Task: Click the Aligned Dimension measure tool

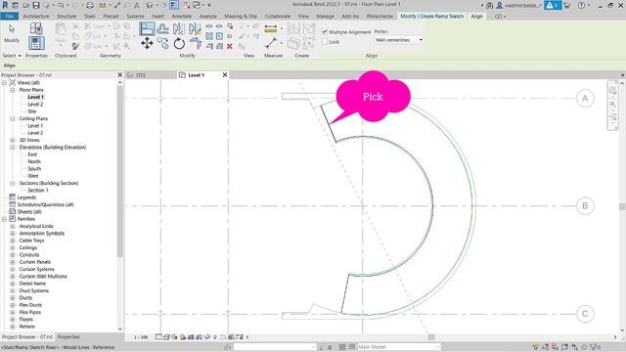Action: (271, 28)
